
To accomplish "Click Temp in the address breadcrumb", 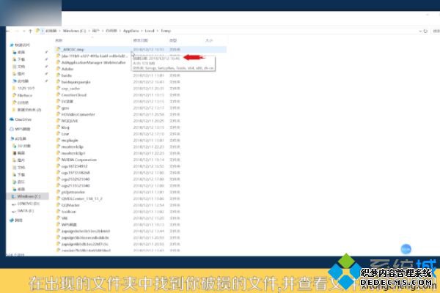I will (166, 31).
